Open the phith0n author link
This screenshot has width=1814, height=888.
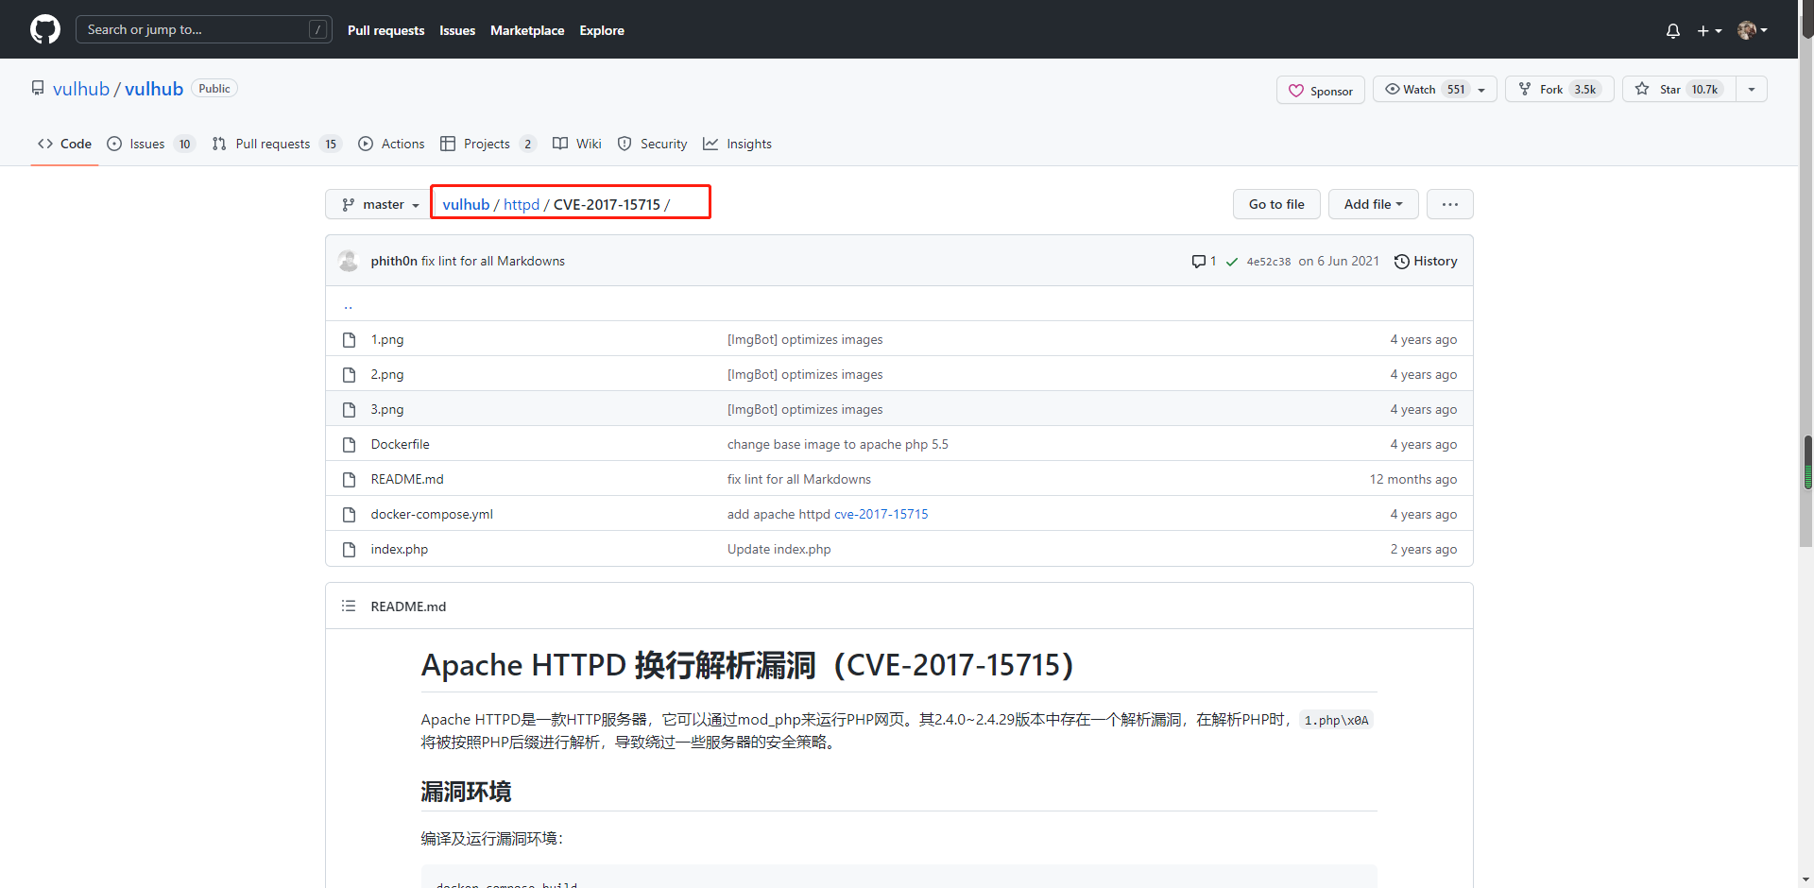tap(394, 261)
